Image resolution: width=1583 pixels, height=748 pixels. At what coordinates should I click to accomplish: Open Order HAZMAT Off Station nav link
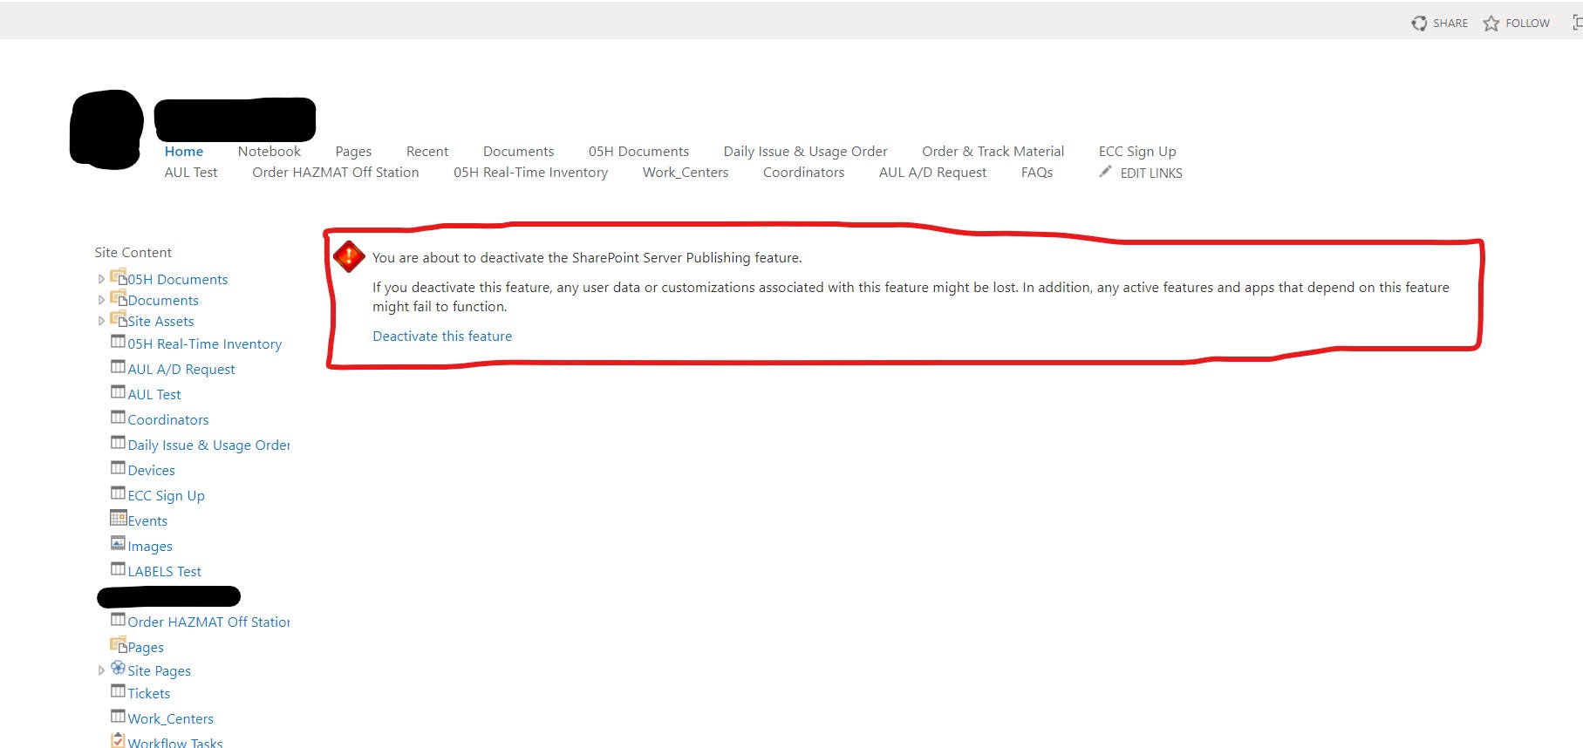click(336, 172)
